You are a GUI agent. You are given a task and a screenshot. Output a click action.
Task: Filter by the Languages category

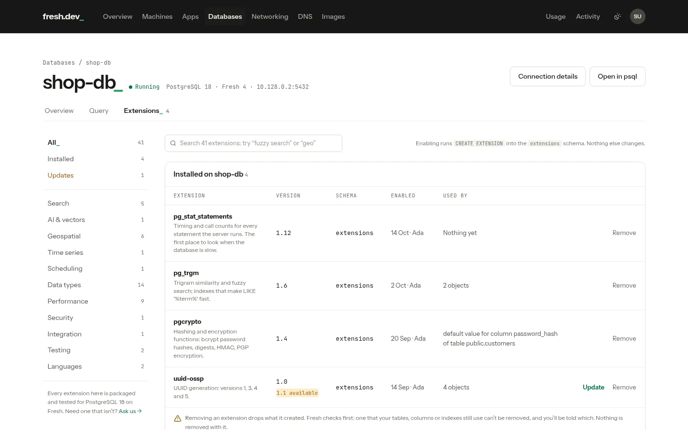click(x=96, y=366)
